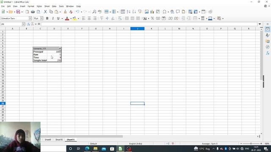Expand the formula bar arrow

pyautogui.click(x=260, y=24)
